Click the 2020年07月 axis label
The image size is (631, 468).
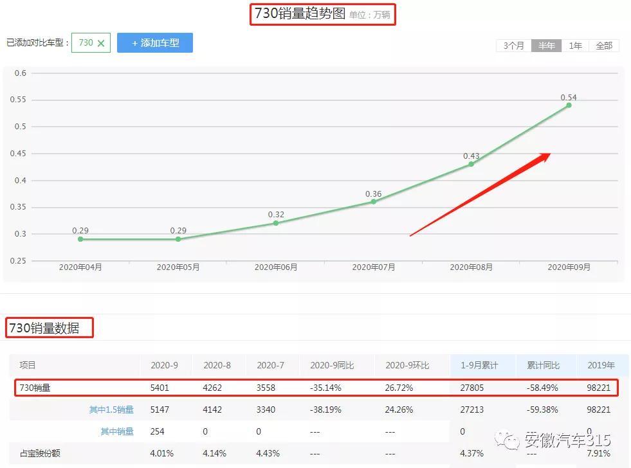tap(373, 265)
